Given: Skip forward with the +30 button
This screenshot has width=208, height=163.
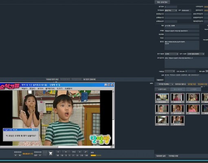Looking at the screenshot, I should click(x=86, y=155).
